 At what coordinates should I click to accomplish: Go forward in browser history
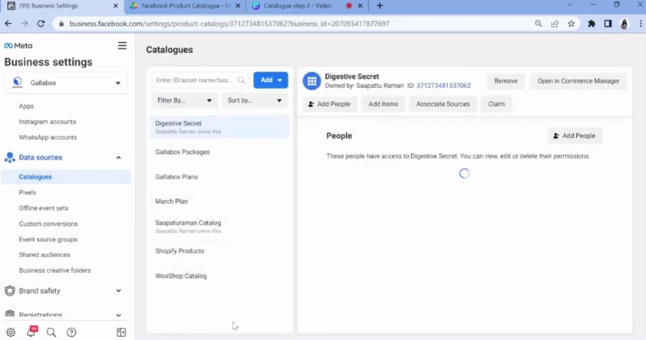tap(25, 24)
